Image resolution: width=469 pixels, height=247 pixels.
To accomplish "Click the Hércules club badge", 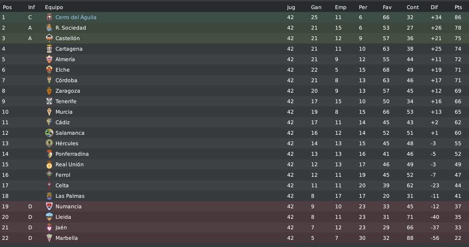I will tap(49, 143).
